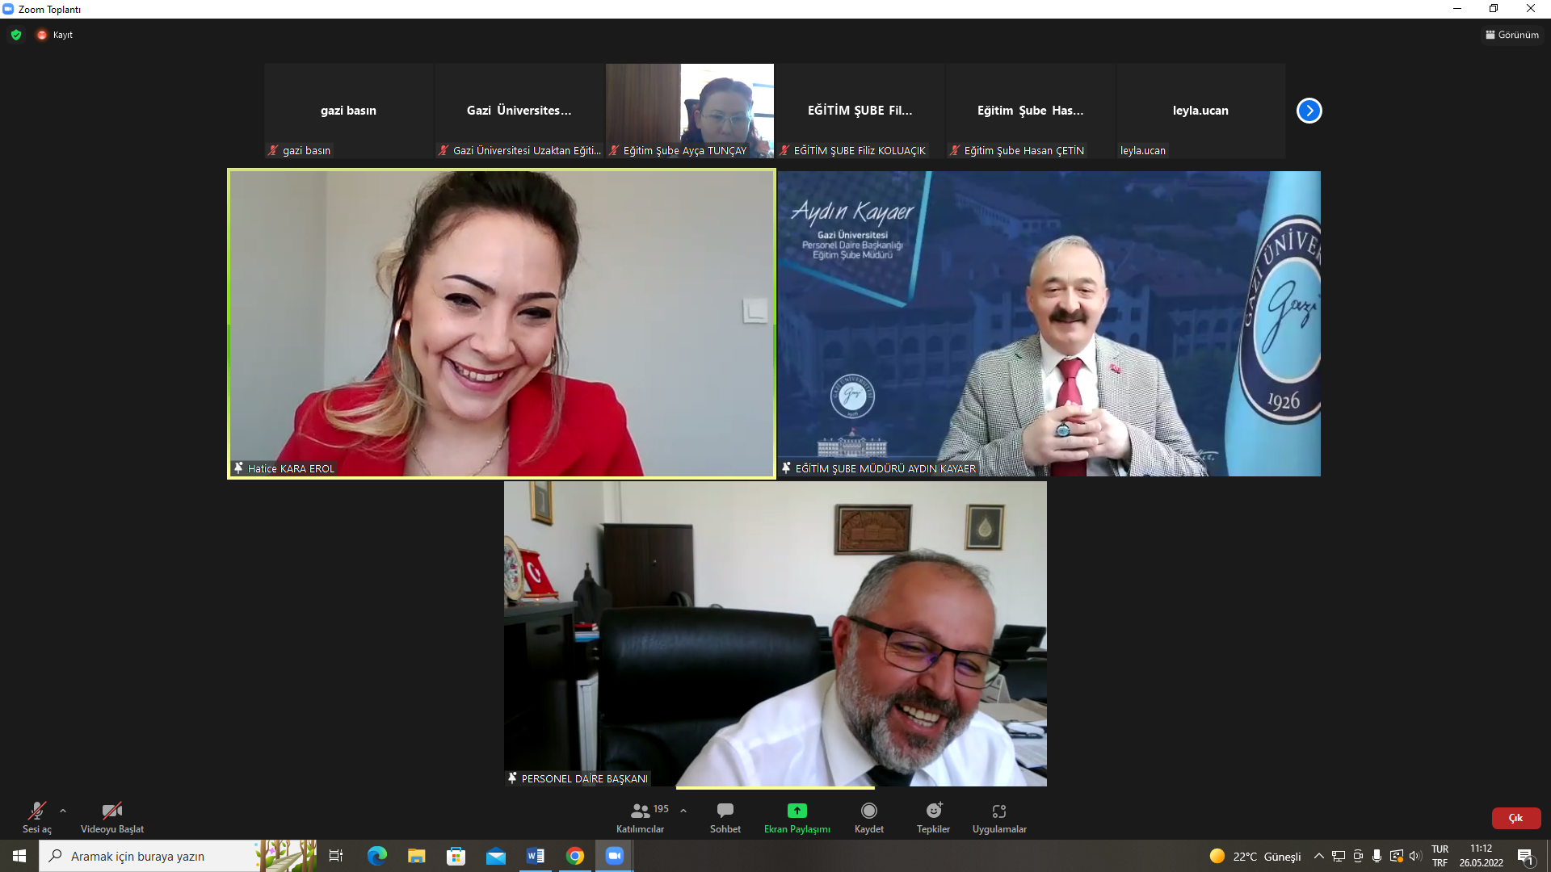Show next participants with blue arrow

(1309, 111)
